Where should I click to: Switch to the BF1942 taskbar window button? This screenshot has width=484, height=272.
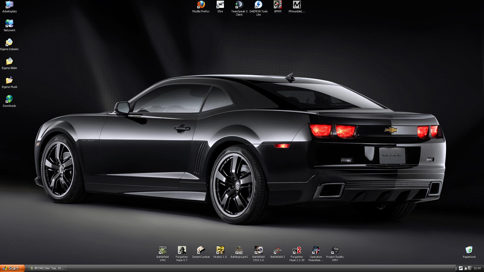(47, 268)
